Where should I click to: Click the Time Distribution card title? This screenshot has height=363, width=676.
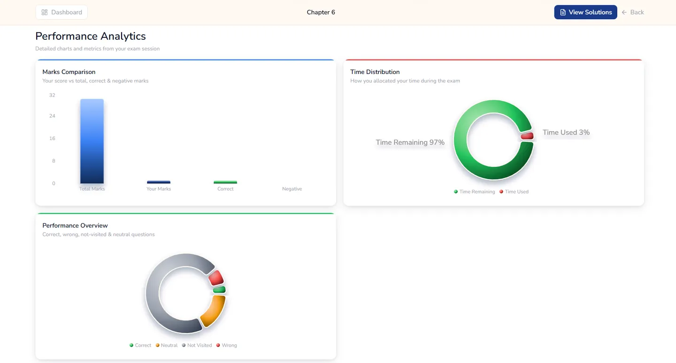click(x=375, y=72)
